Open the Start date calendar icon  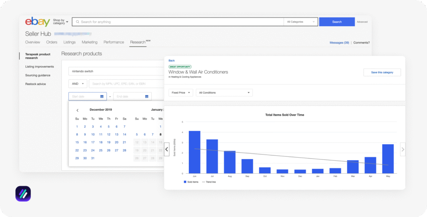click(x=102, y=96)
